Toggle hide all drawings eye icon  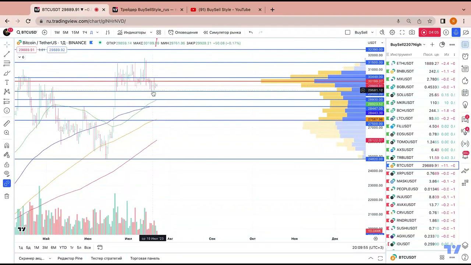tap(7, 174)
